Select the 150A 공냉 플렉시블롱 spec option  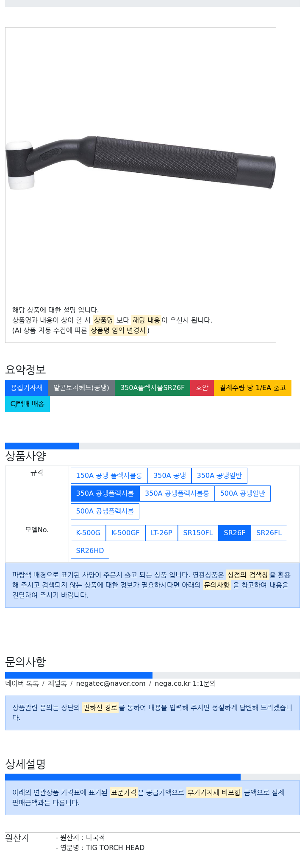point(109,475)
